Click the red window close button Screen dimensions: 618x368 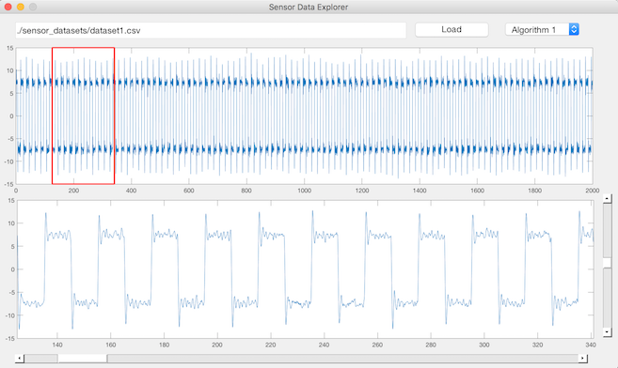click(8, 7)
